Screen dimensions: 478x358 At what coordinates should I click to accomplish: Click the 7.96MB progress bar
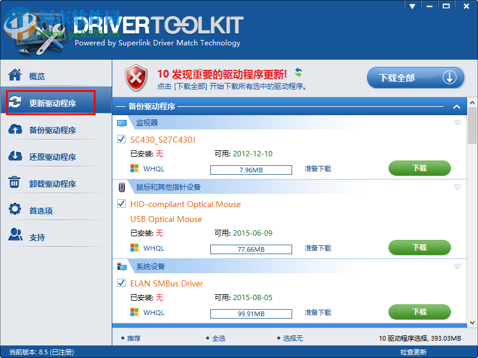click(251, 169)
